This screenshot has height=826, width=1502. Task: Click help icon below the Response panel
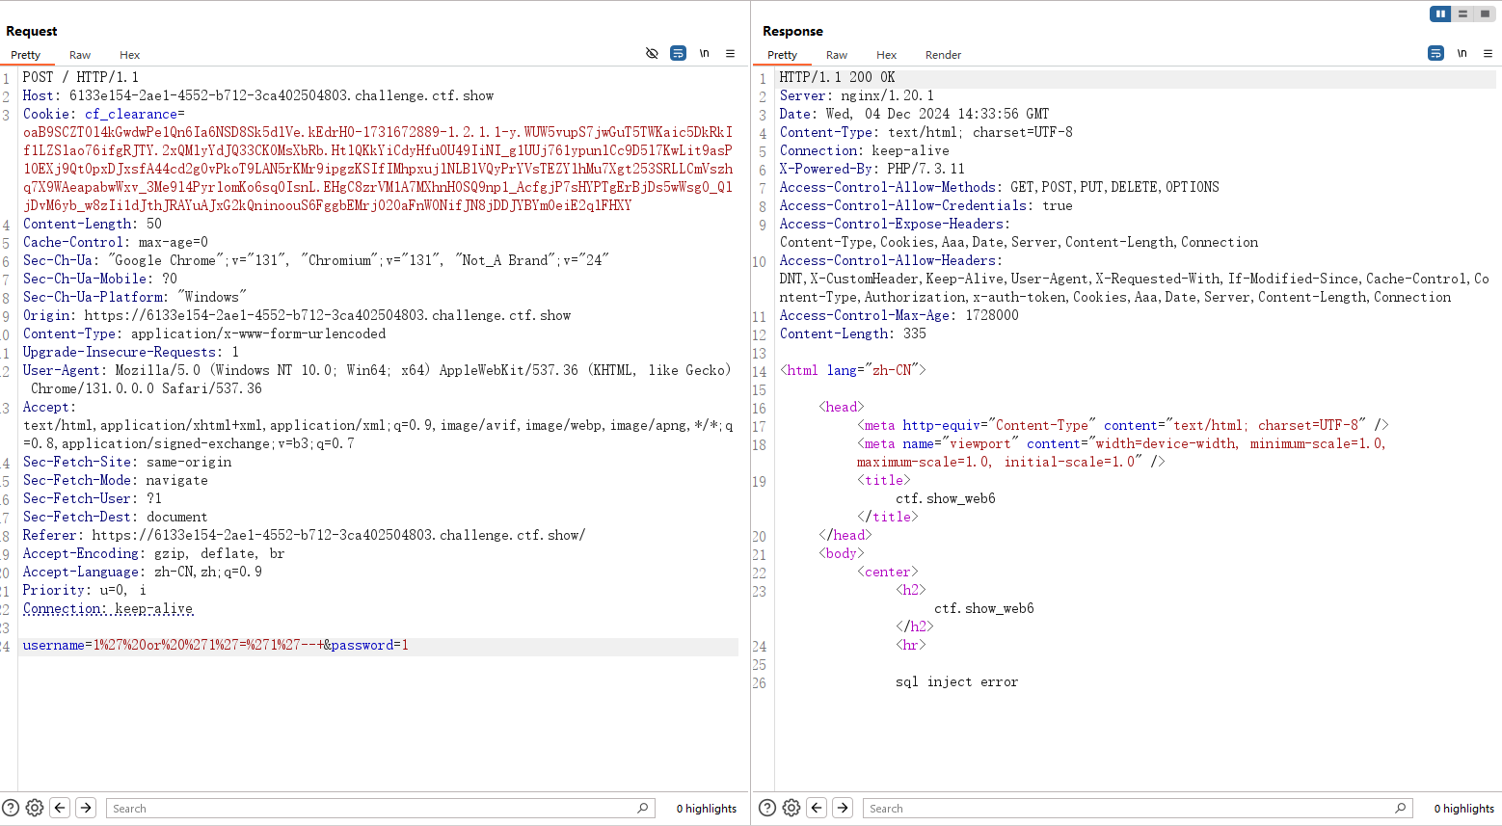(767, 808)
